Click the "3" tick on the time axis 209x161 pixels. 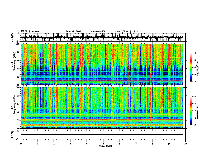click(x=70, y=144)
